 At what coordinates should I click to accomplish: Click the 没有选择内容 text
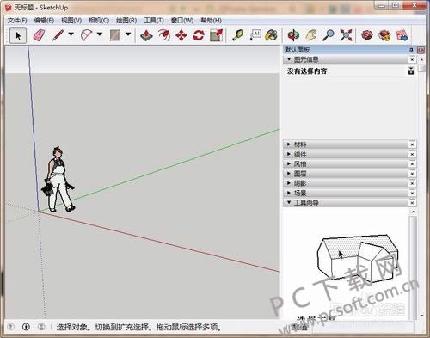point(307,71)
